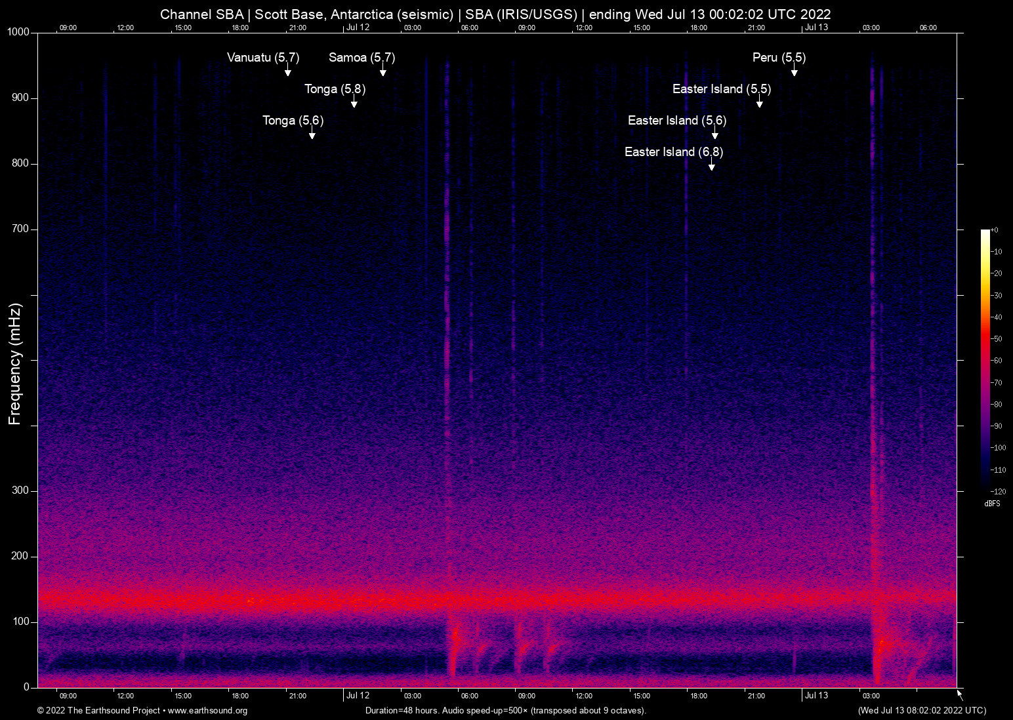1013x720 pixels.
Task: Click the Frequency (mHz) axis label
Action: pos(14,364)
